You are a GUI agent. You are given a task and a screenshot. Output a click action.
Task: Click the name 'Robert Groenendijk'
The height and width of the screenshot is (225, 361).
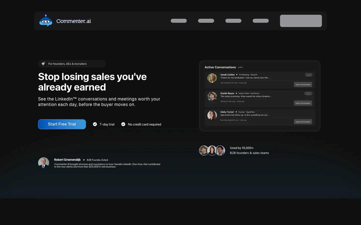pyautogui.click(x=67, y=160)
